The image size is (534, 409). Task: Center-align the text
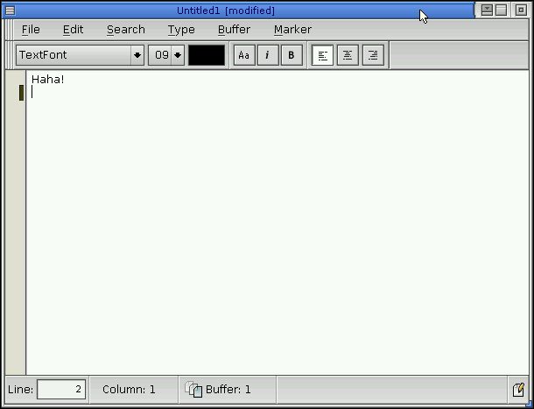point(348,55)
